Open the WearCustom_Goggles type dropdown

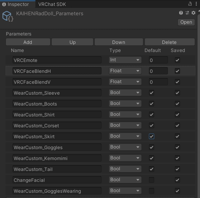point(125,147)
